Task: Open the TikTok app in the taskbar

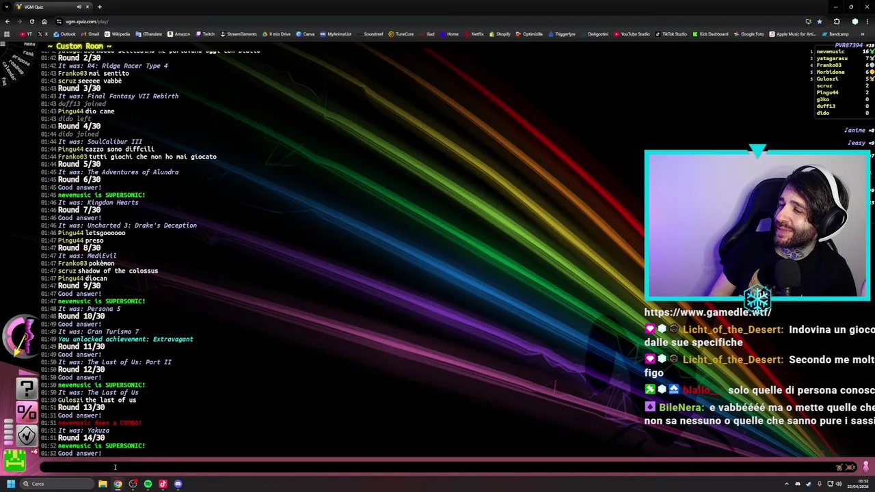Action: (x=163, y=484)
